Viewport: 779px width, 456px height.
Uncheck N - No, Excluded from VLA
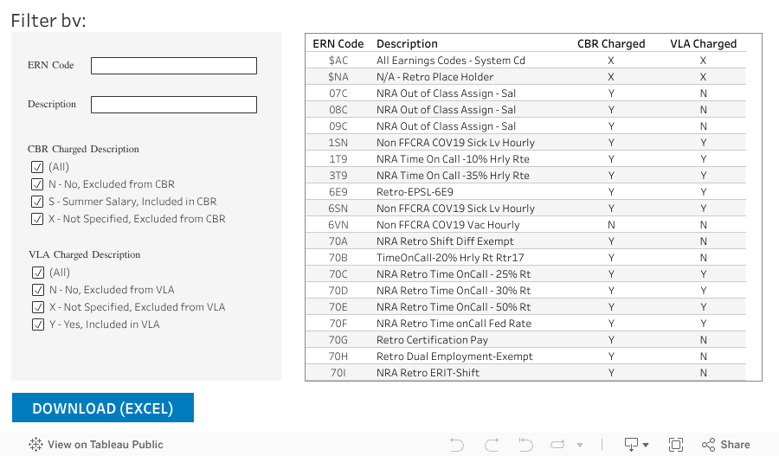(x=38, y=290)
